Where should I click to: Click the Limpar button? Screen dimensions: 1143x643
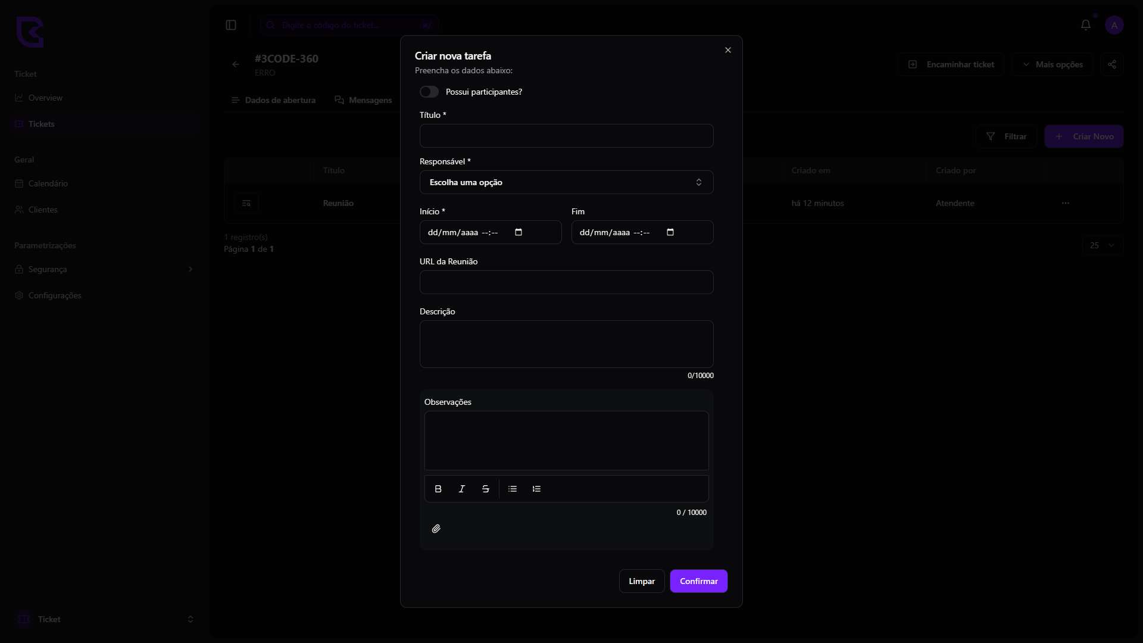pyautogui.click(x=641, y=581)
